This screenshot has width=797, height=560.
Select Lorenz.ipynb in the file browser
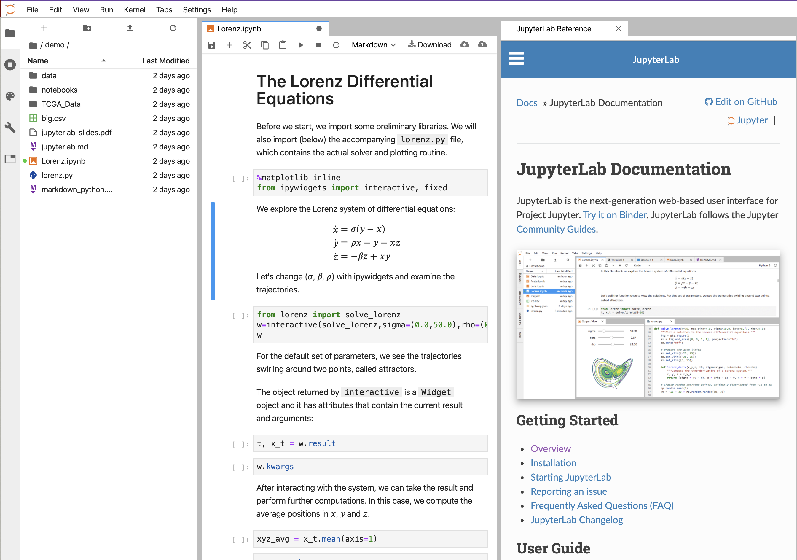[x=109, y=161]
